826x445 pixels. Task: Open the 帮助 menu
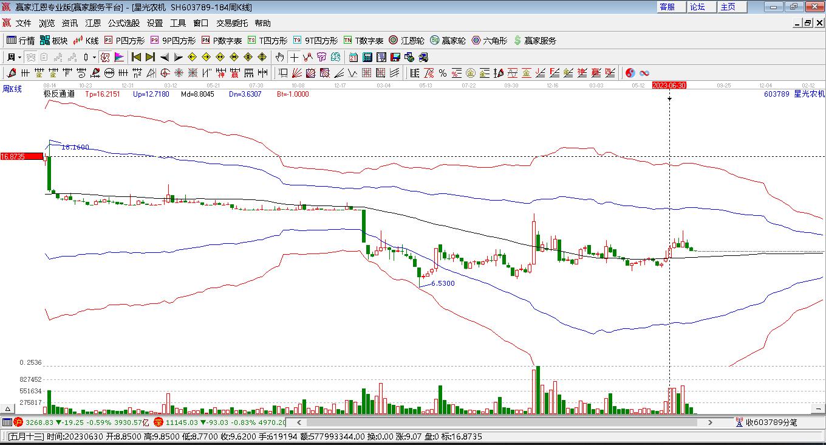coord(263,23)
